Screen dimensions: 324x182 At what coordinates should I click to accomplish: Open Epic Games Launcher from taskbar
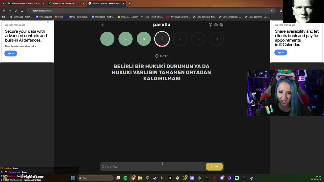(x=148, y=178)
